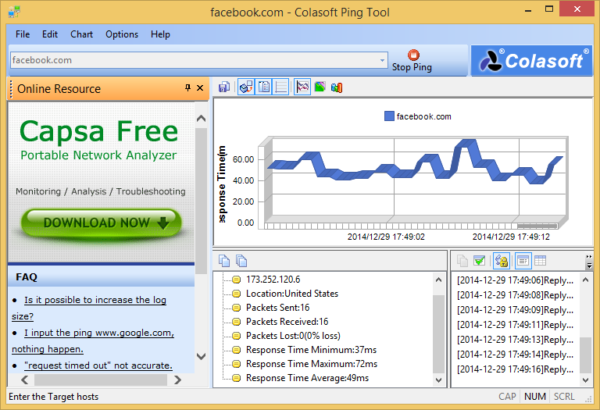The width and height of the screenshot is (600, 410).
Task: Click the FAQ section header
Action: coord(101,277)
